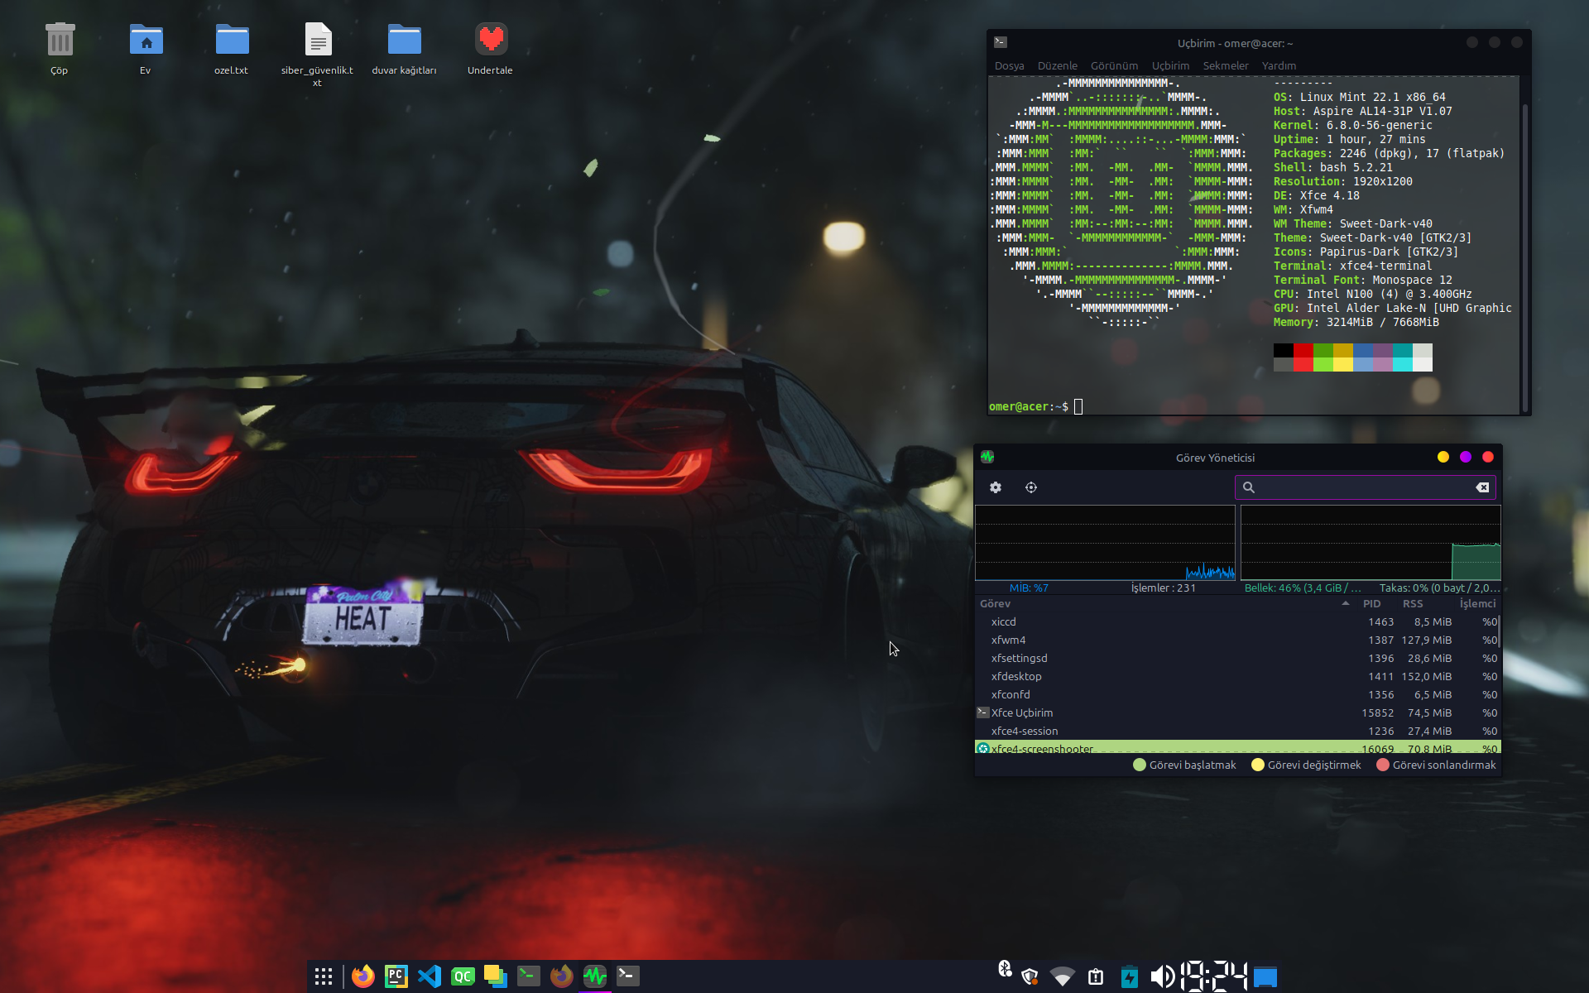This screenshot has height=993, width=1589.
Task: Open the Görünüm terminal menu
Action: click(1114, 66)
